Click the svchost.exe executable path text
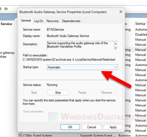 pos(69,60)
